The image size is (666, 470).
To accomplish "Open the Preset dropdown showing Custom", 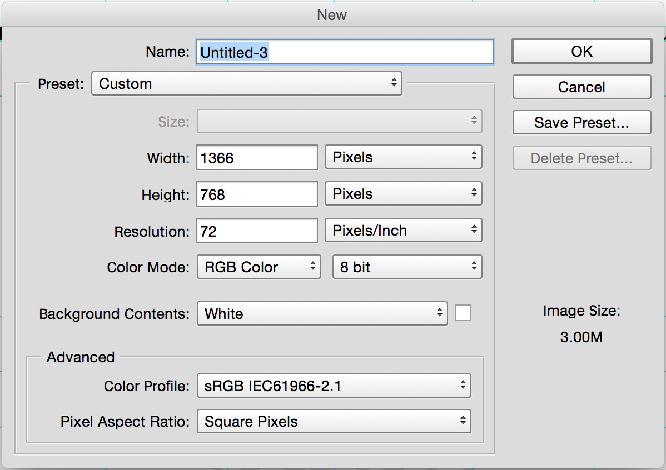I will [x=246, y=84].
